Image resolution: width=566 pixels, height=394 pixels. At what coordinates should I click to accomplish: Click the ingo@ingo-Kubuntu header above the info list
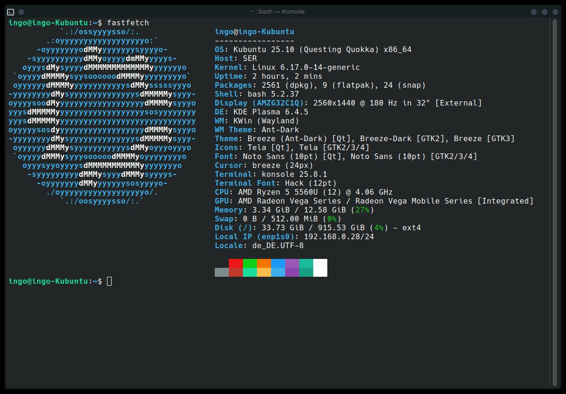255,32
